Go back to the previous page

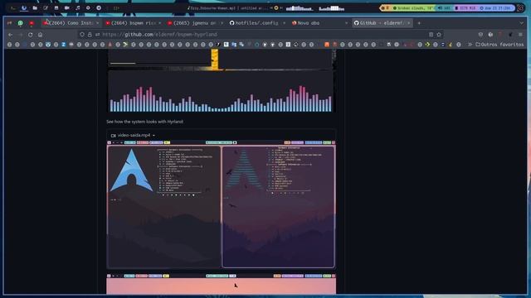pos(11,35)
